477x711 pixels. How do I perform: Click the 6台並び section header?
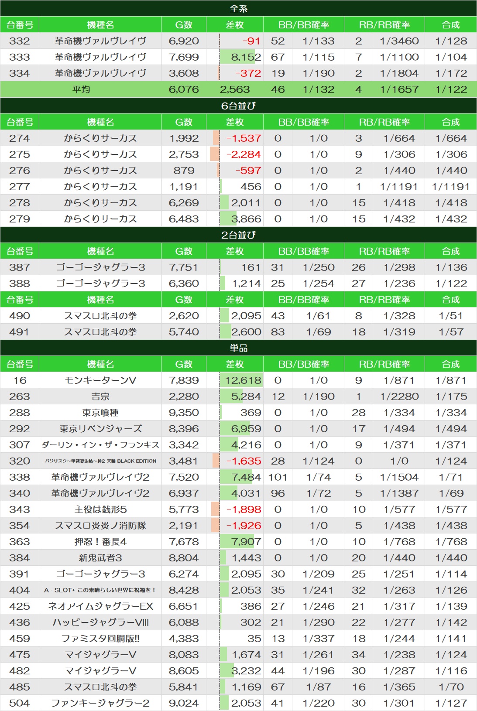(238, 106)
